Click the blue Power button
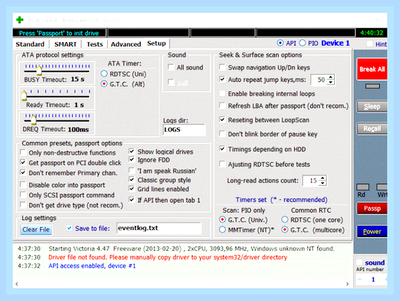400x301 pixels. 372,231
